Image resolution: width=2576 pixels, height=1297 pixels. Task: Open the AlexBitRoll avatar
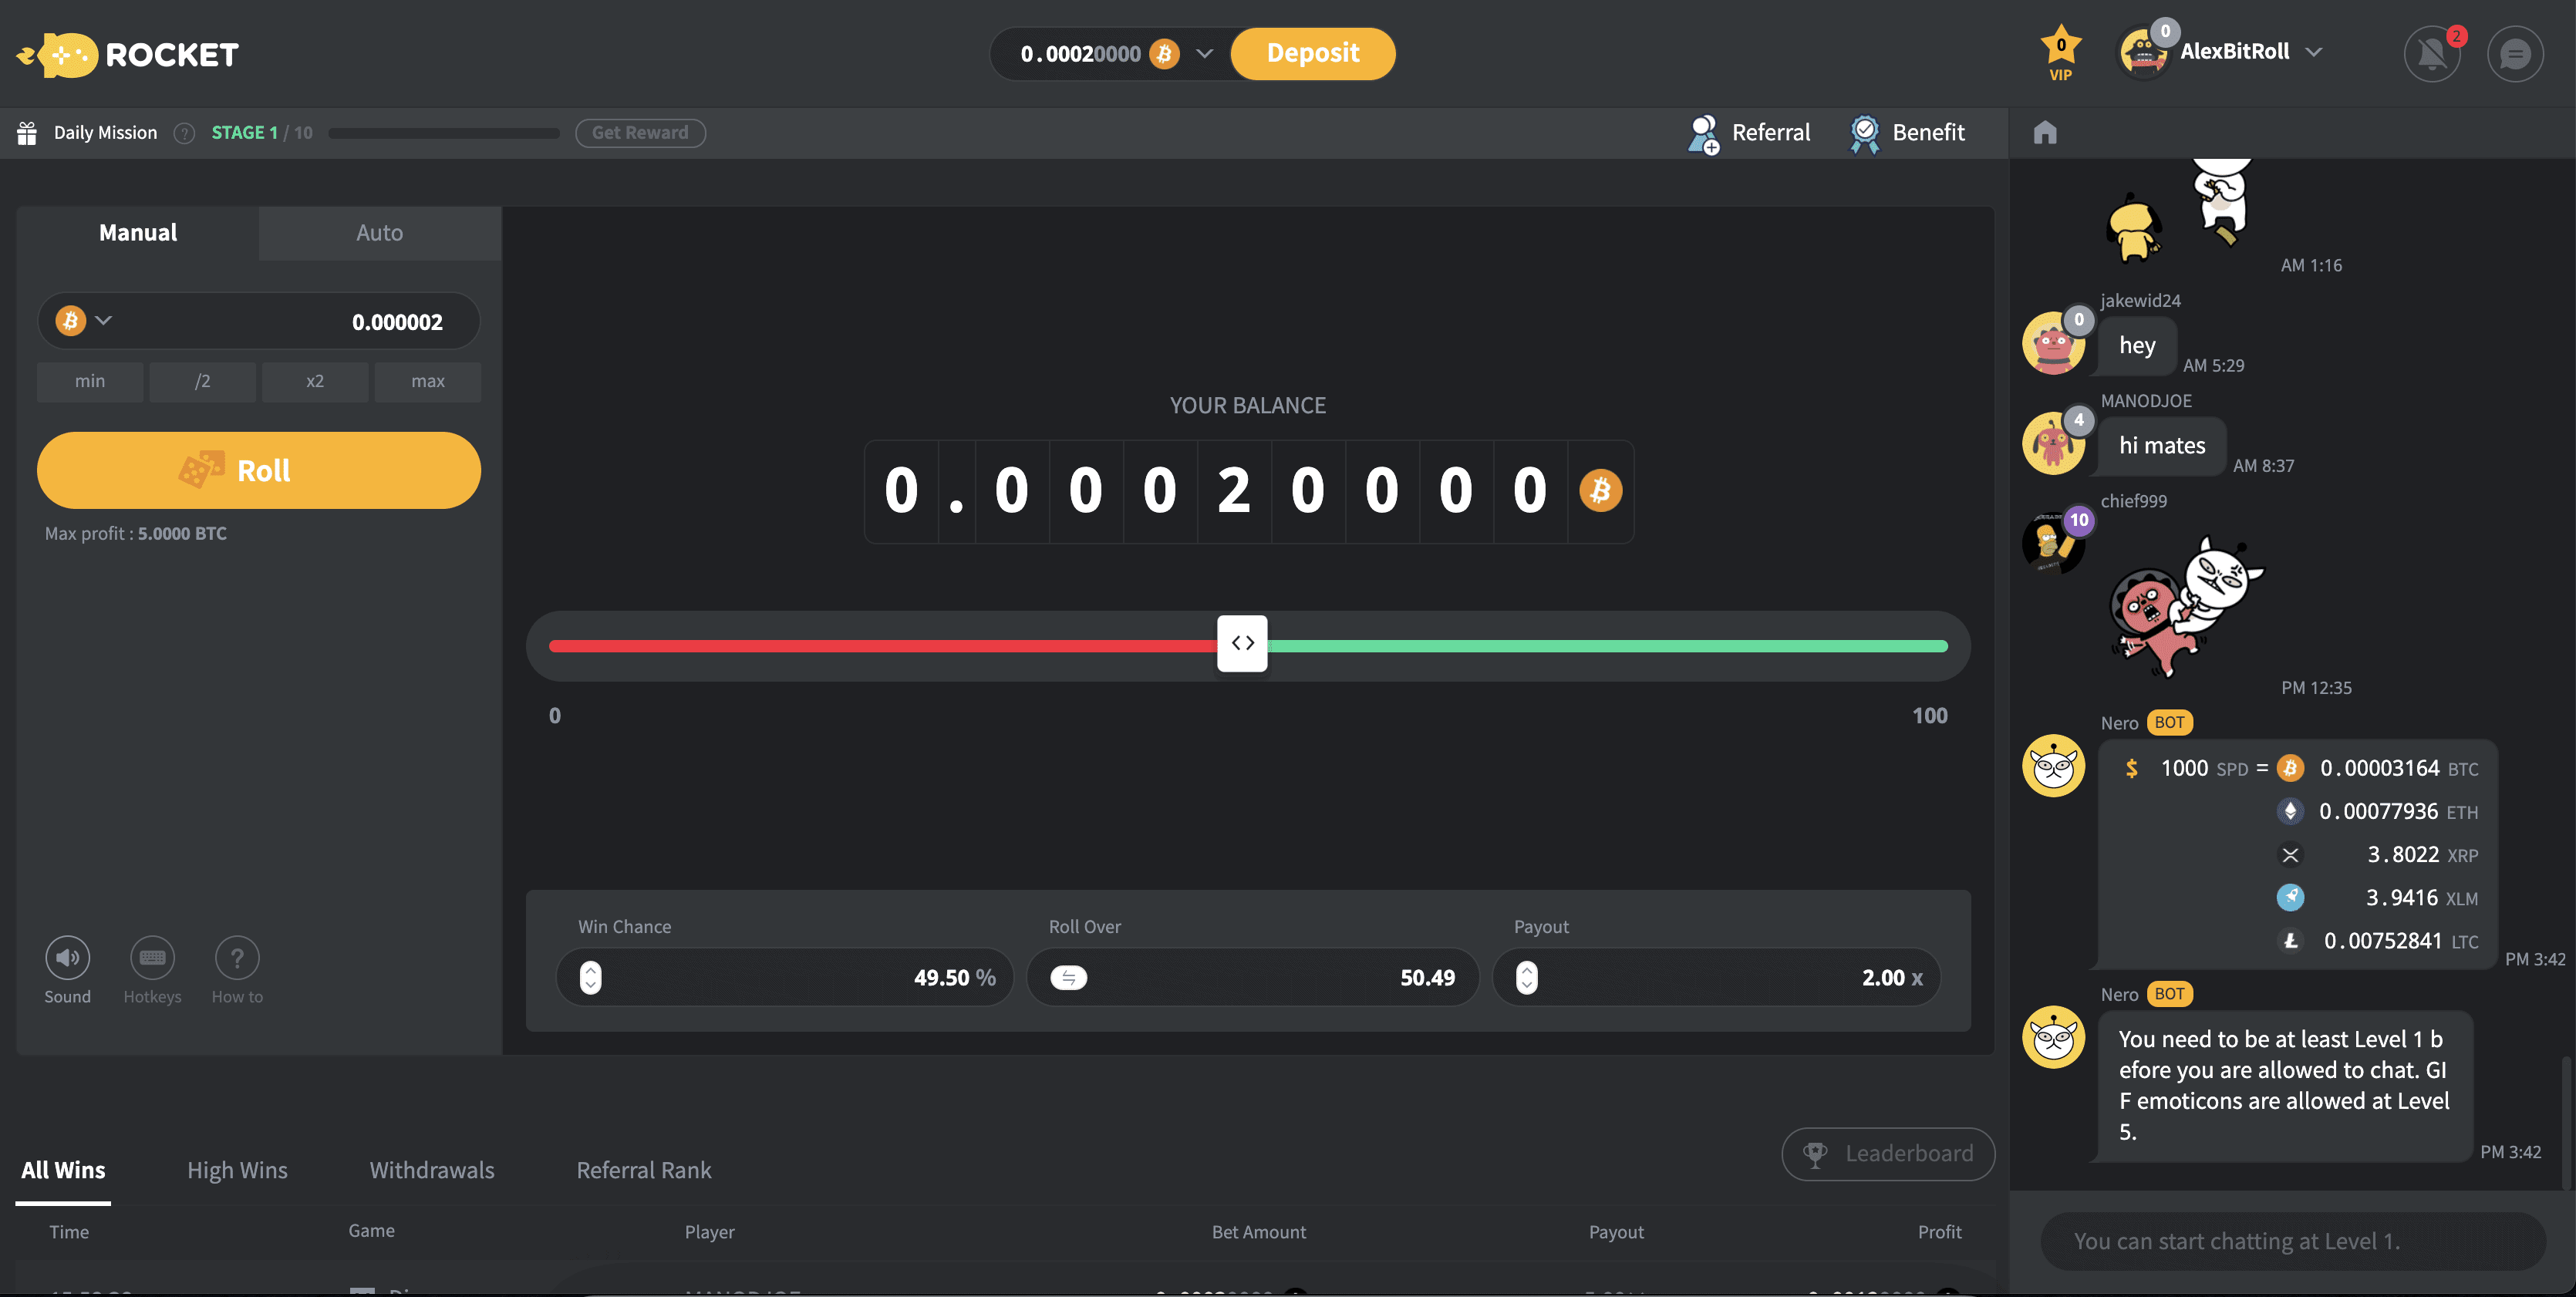pos(2143,53)
